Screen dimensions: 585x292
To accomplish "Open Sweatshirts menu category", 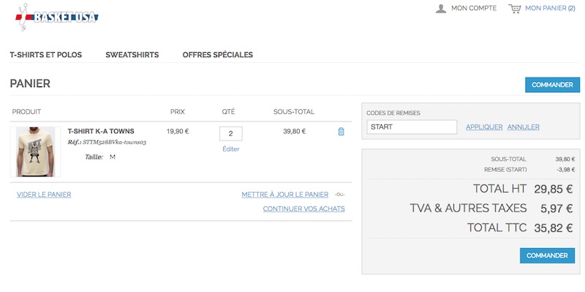I will point(132,55).
